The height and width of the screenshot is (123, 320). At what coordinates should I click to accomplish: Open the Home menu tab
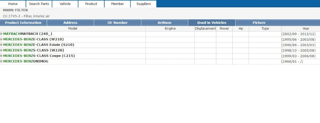pos(13,4)
